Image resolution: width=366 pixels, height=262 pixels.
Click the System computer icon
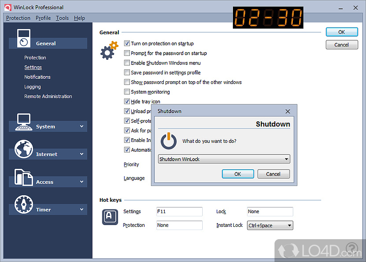tap(24, 122)
